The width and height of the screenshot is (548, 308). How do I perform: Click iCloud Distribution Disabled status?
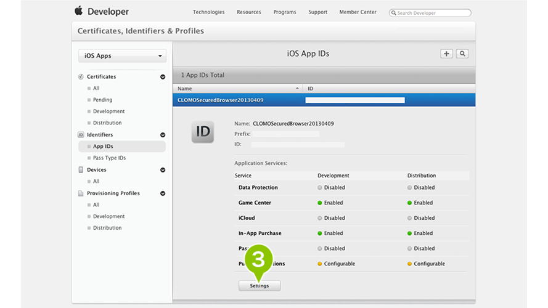(x=421, y=218)
